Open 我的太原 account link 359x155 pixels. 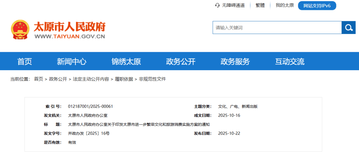tap(285, 5)
